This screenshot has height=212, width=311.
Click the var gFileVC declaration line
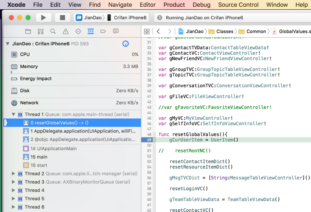201,97
